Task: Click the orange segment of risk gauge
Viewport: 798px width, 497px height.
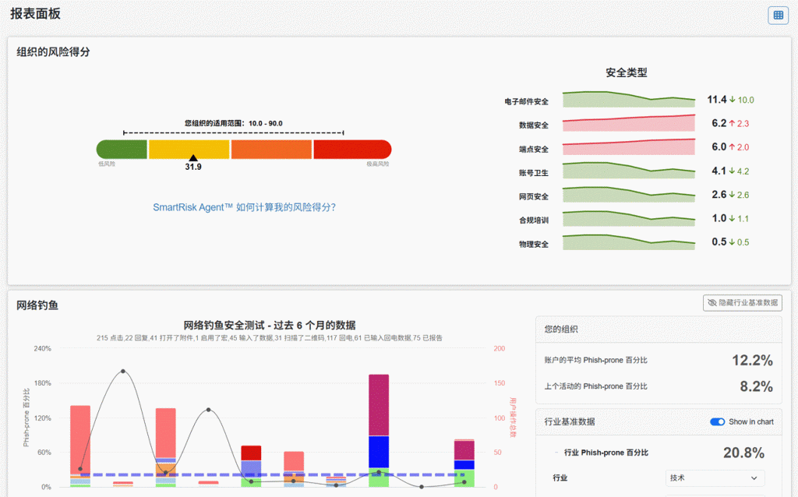Action: (x=270, y=150)
